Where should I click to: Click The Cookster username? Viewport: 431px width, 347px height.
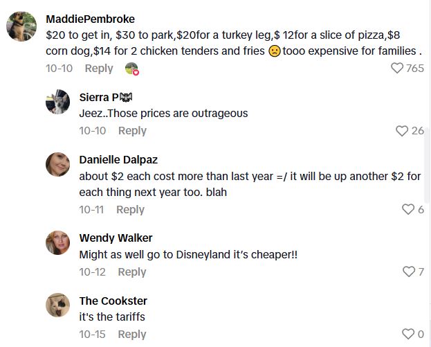113,301
